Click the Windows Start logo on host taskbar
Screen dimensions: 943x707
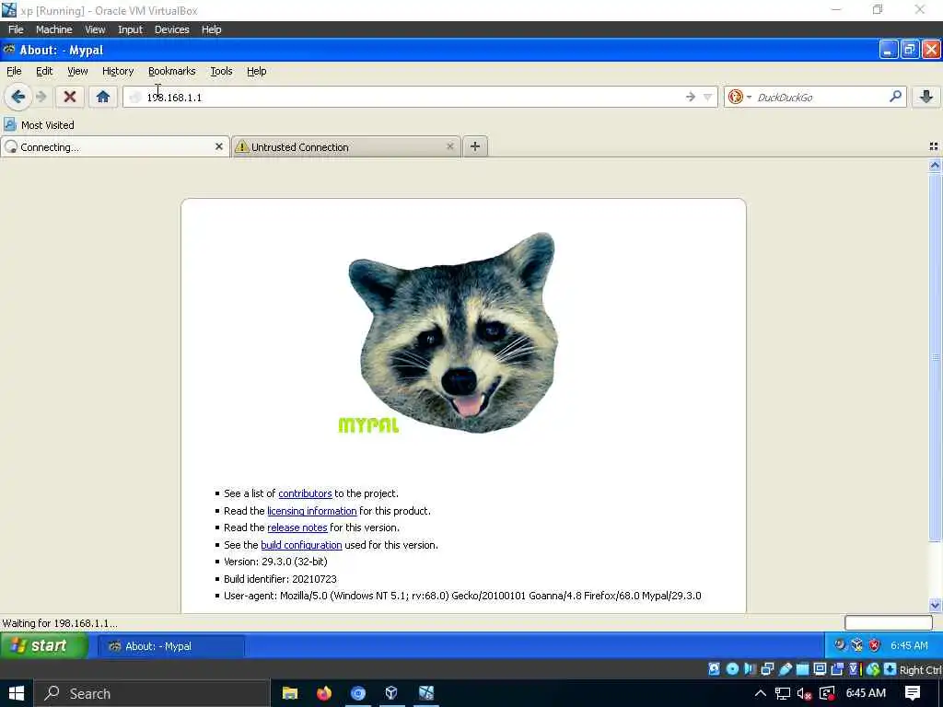click(x=17, y=693)
